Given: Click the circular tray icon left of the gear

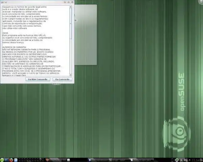Looking at the screenshot, I should tap(172, 160).
